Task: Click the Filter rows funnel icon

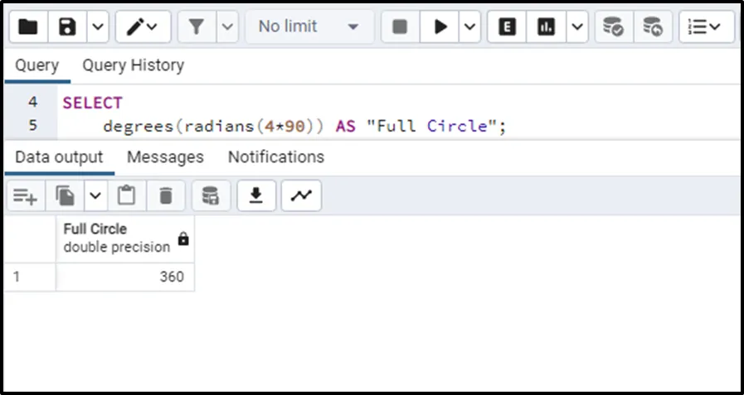Action: 197,27
